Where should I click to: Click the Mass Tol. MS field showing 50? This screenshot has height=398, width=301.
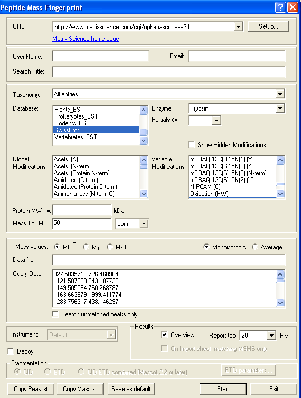[81, 223]
